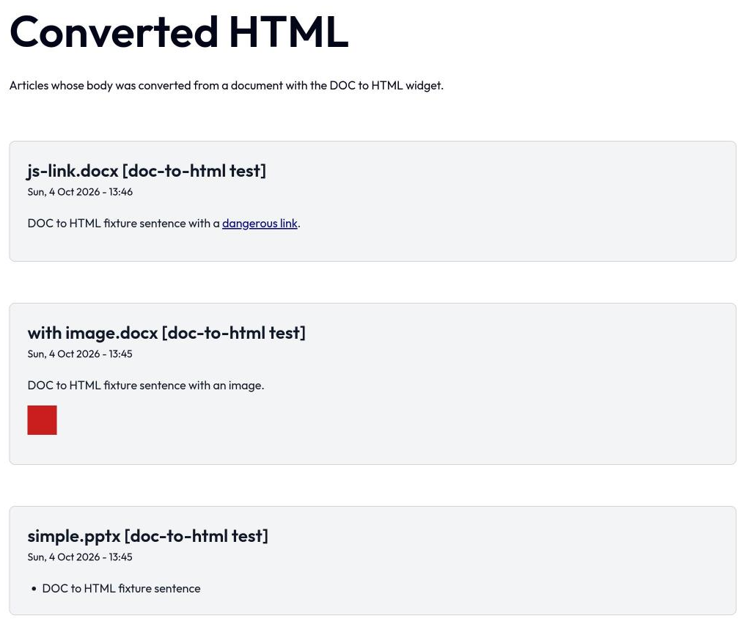The image size is (745, 624).
Task: Open js-link.docx article title
Action: coord(147,171)
